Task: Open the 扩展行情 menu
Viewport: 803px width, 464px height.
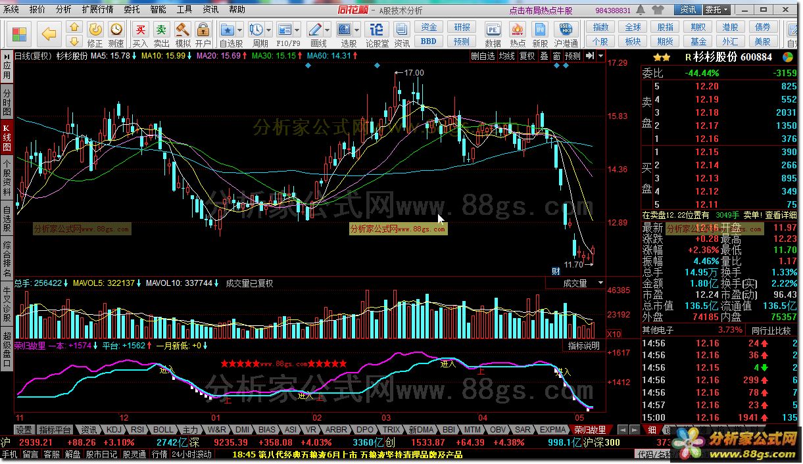Action: click(97, 10)
